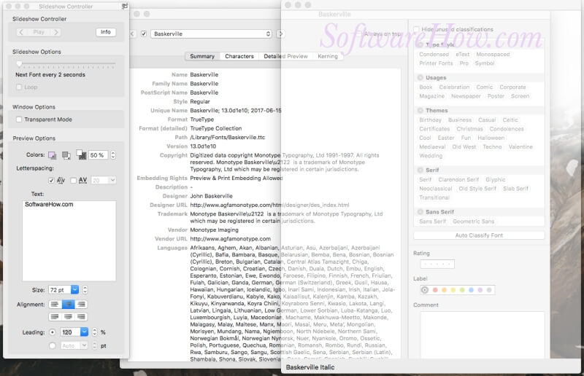Click the preview Text box containing SoftwareHow.com
The height and width of the screenshot is (376, 584).
point(69,241)
